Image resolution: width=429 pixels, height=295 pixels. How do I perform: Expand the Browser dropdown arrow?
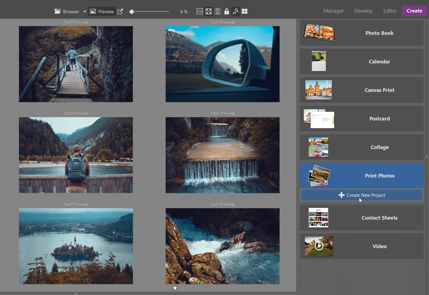point(84,11)
